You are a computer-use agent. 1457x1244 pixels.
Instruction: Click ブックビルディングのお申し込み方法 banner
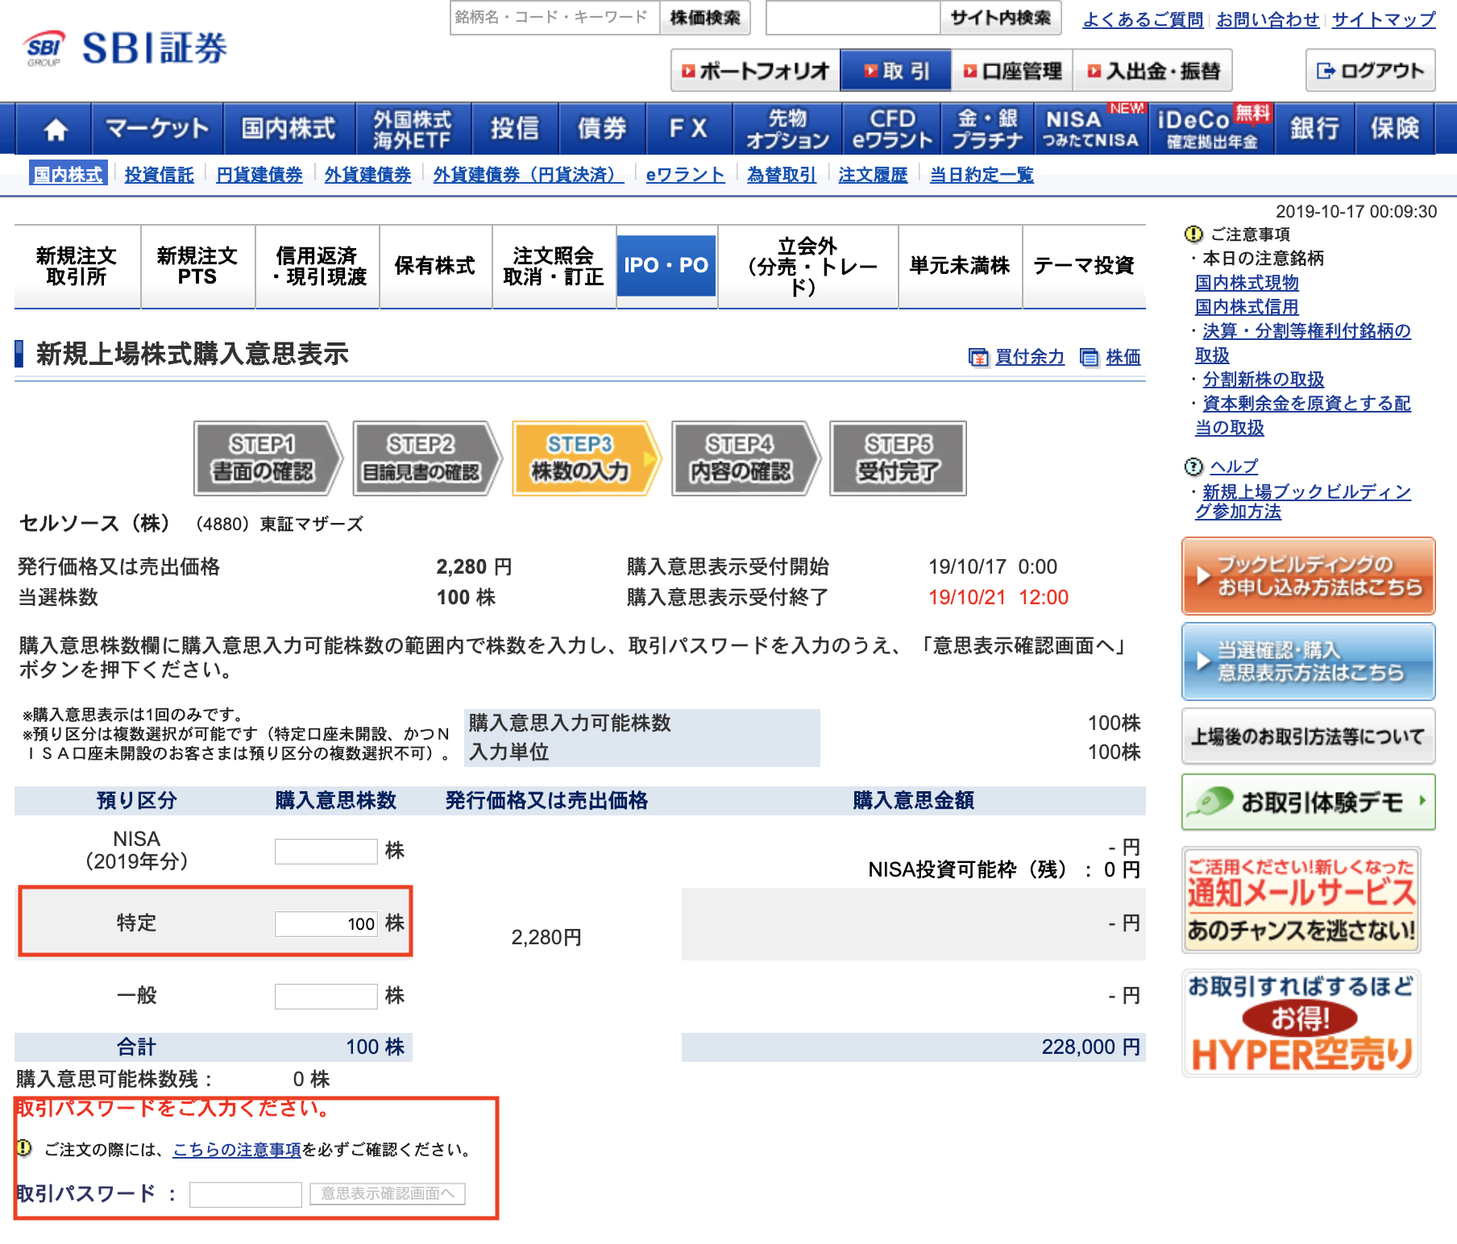(x=1308, y=576)
